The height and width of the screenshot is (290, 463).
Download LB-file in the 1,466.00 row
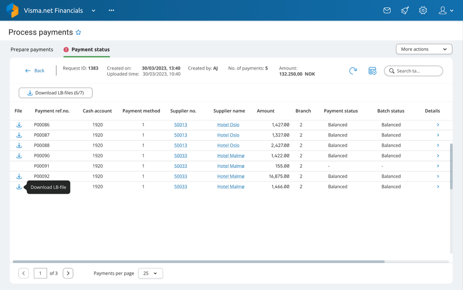point(19,187)
